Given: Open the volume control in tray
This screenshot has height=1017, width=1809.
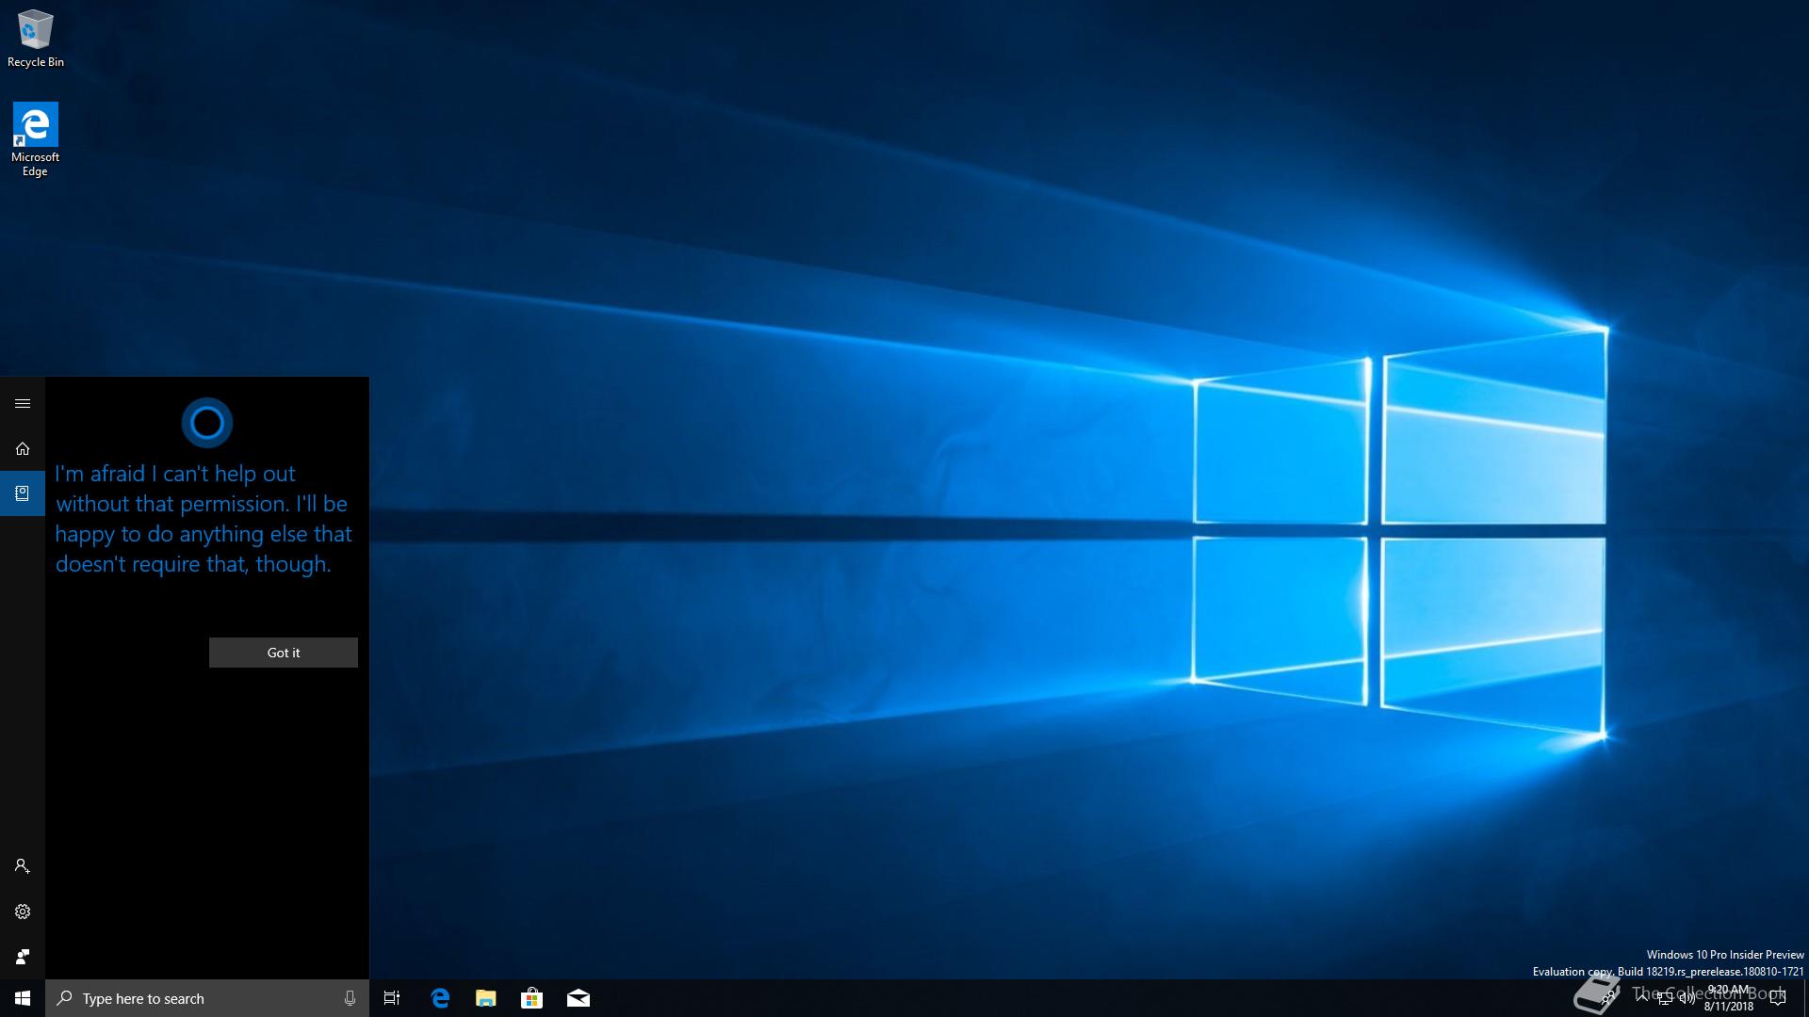Looking at the screenshot, I should point(1687,999).
